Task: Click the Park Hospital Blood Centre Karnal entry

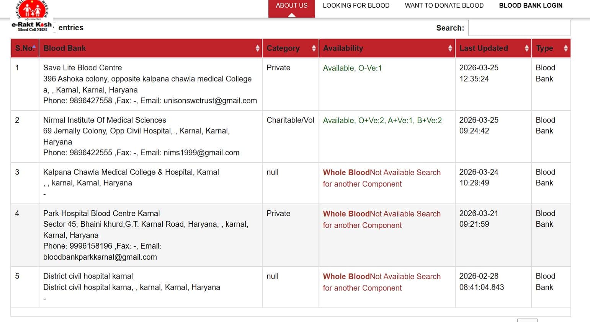Action: pyautogui.click(x=101, y=213)
